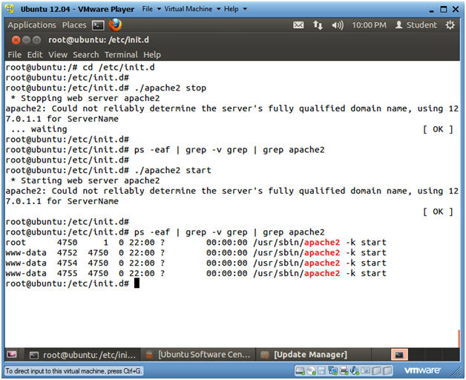Image resolution: width=466 pixels, height=380 pixels.
Task: Click the Student user icon
Action: click(x=398, y=25)
